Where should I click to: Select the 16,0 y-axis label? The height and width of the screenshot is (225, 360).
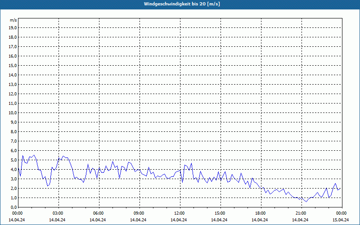pyautogui.click(x=13, y=56)
